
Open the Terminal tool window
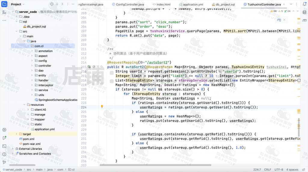click(x=4, y=146)
